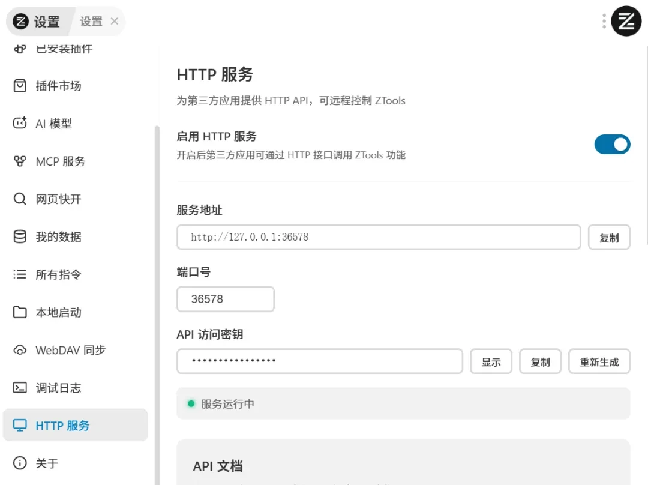648x485 pixels.
Task: Click 重新生成 to regenerate key
Action: [x=599, y=361]
